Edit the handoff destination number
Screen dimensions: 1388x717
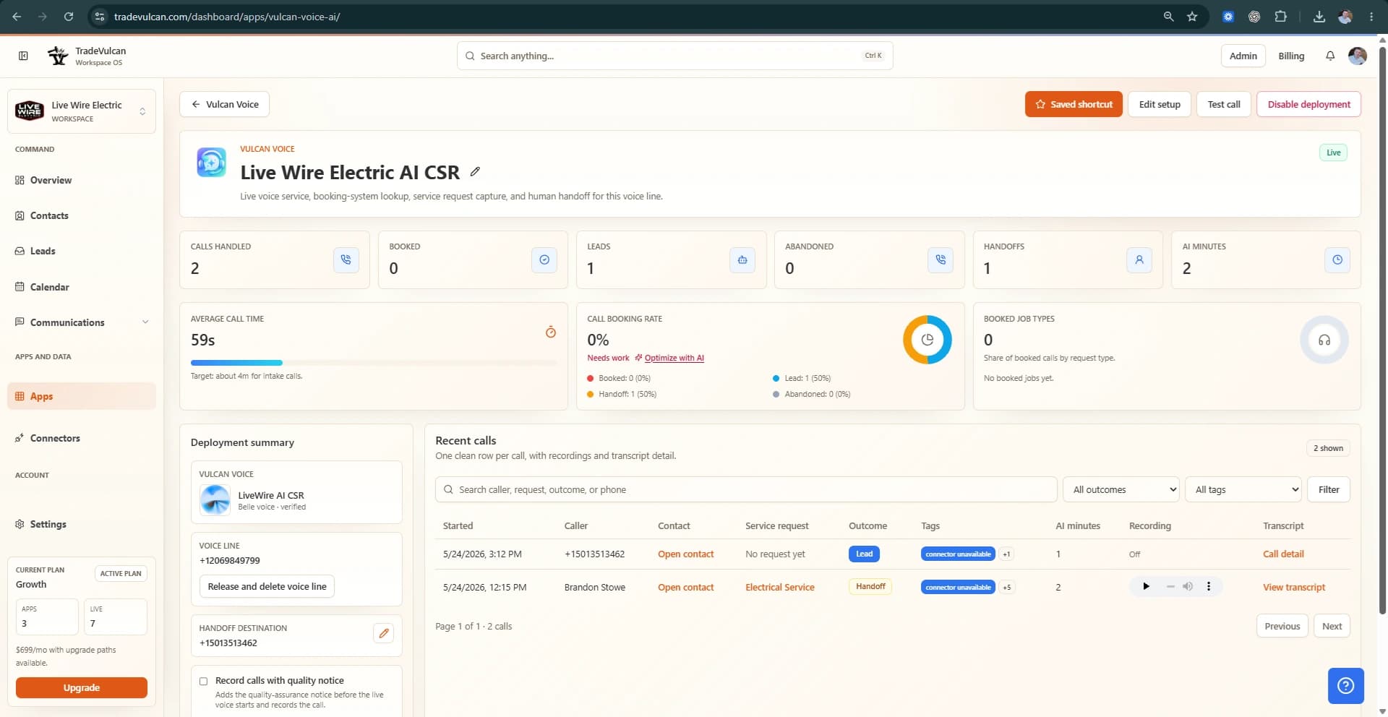(384, 633)
